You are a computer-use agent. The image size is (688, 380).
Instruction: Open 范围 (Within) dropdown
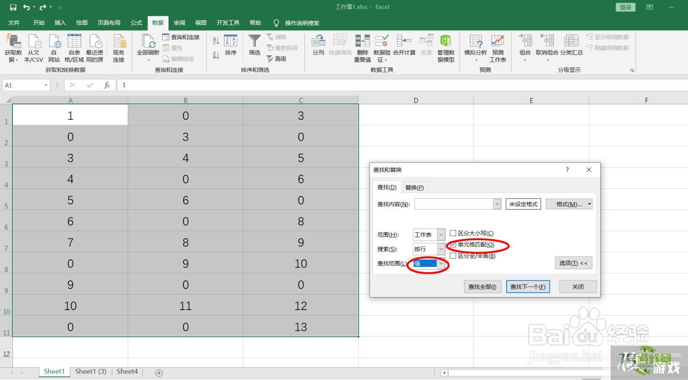pyautogui.click(x=441, y=234)
